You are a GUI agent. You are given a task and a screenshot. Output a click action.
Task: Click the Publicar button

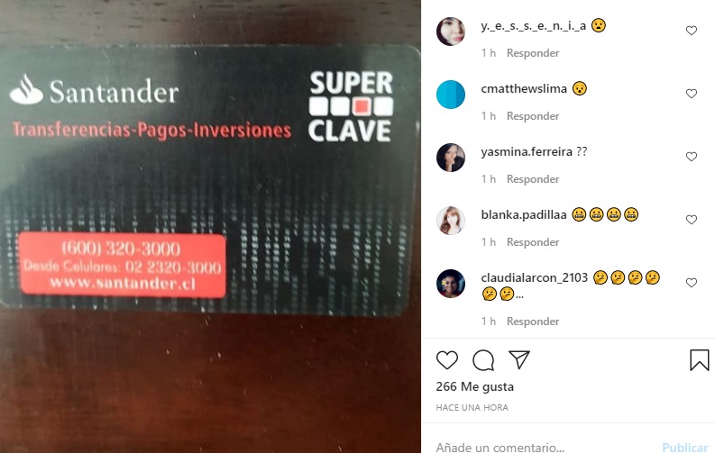(685, 447)
